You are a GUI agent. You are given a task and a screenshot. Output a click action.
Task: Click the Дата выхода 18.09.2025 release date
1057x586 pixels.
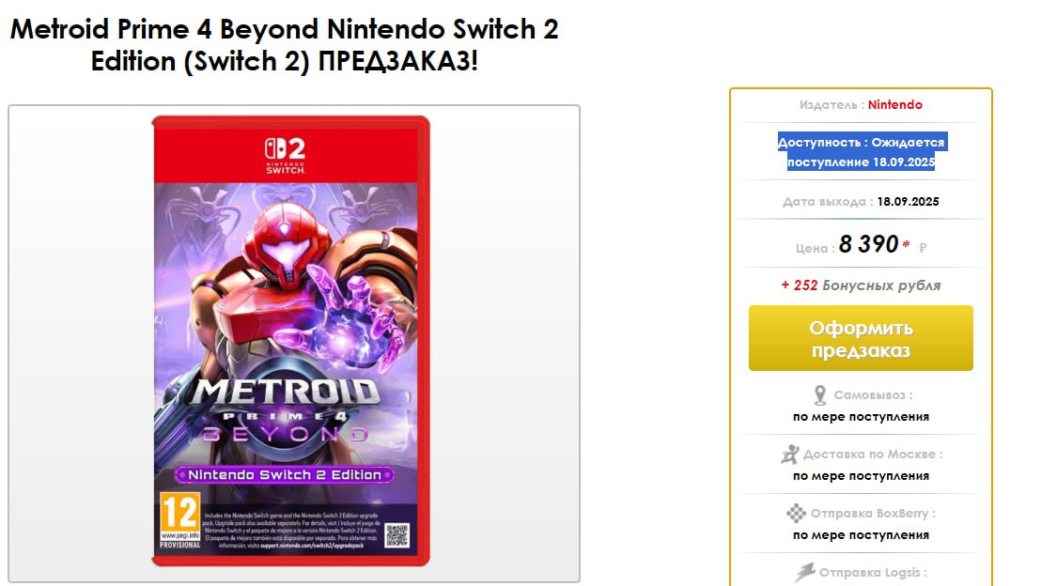coord(861,202)
